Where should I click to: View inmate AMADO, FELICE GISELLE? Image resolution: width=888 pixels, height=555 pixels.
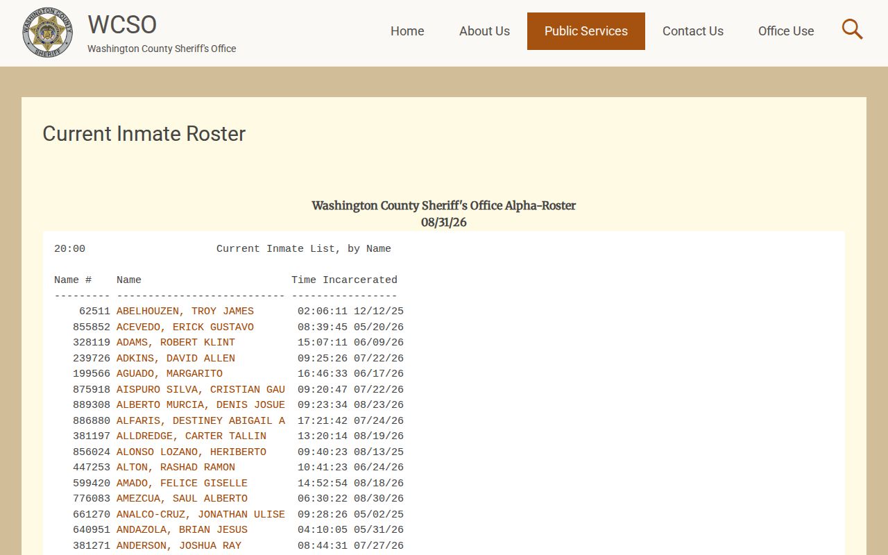click(182, 484)
